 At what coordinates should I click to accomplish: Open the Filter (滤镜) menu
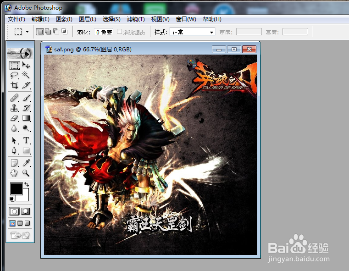[x=136, y=19]
